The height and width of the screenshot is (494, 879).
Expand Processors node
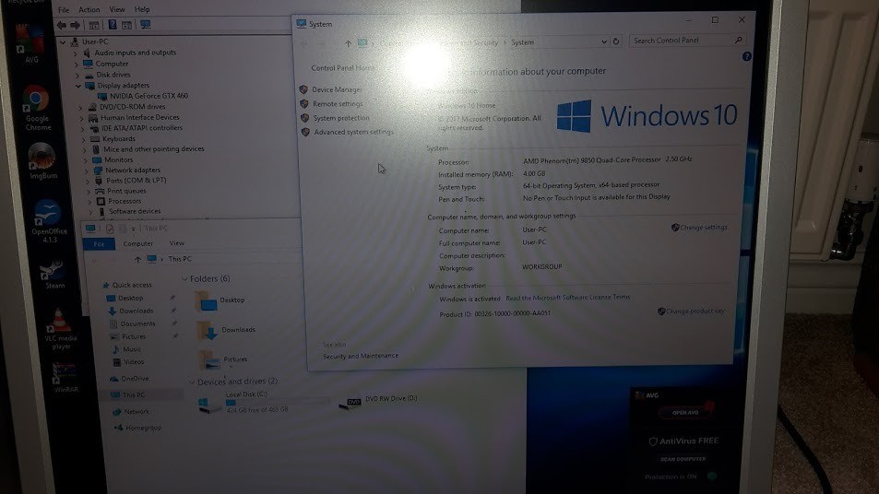[x=89, y=202]
